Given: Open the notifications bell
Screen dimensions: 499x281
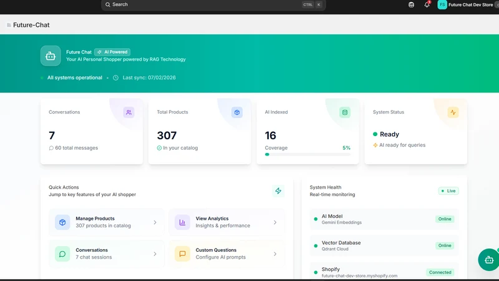Looking at the screenshot, I should [427, 5].
